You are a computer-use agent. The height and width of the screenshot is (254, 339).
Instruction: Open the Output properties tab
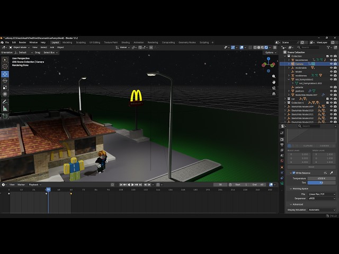(x=282, y=145)
